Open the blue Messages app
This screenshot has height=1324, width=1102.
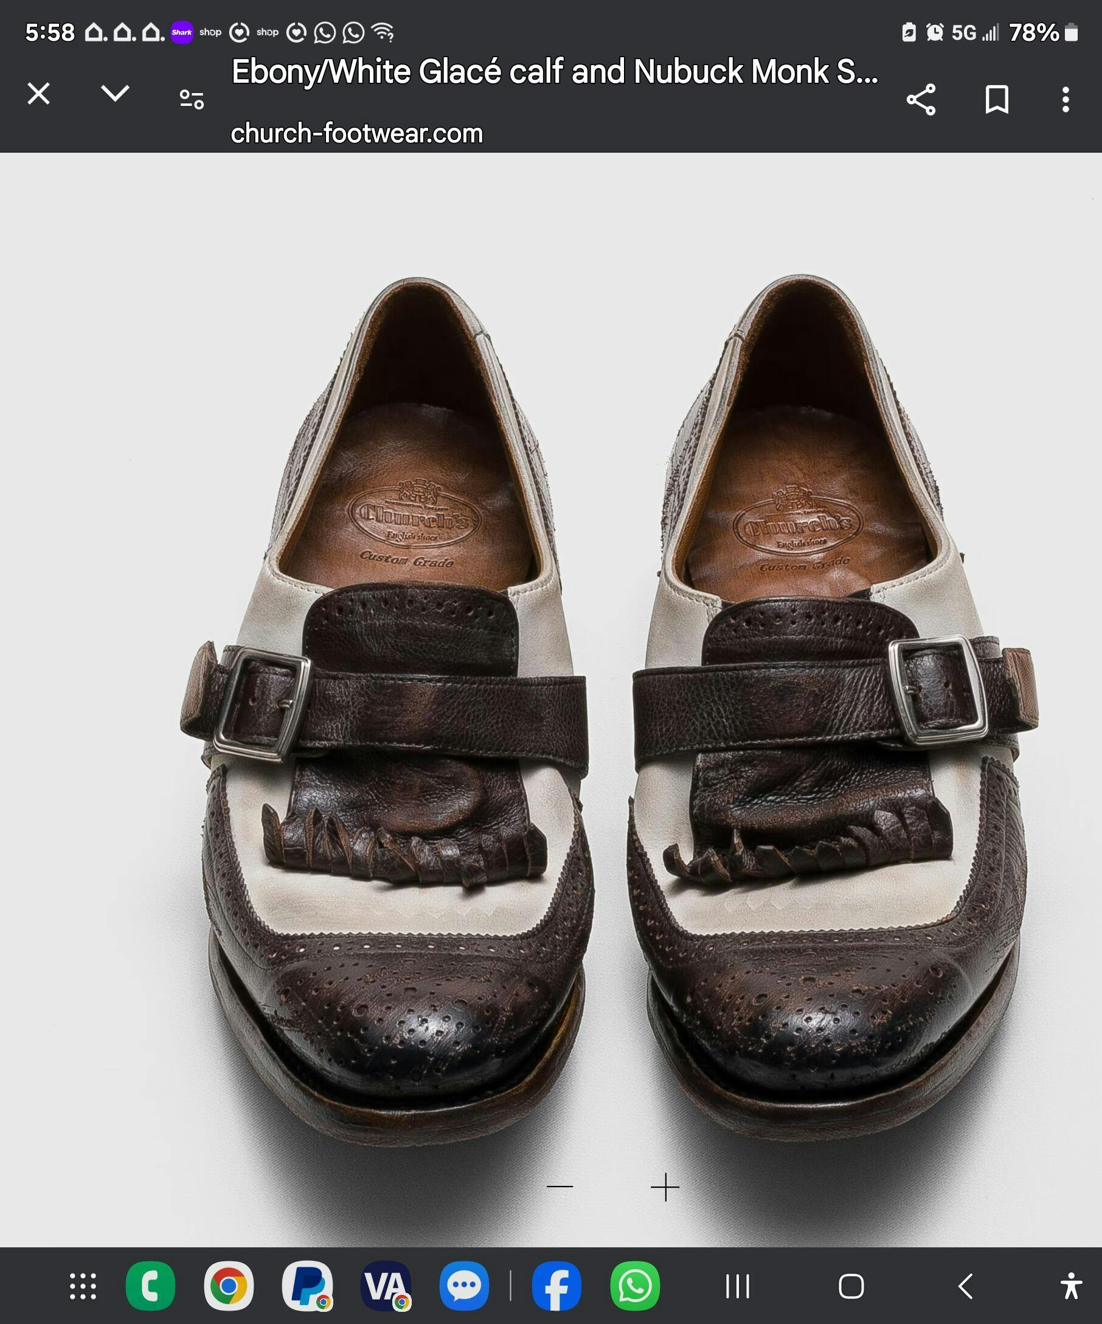click(464, 1286)
